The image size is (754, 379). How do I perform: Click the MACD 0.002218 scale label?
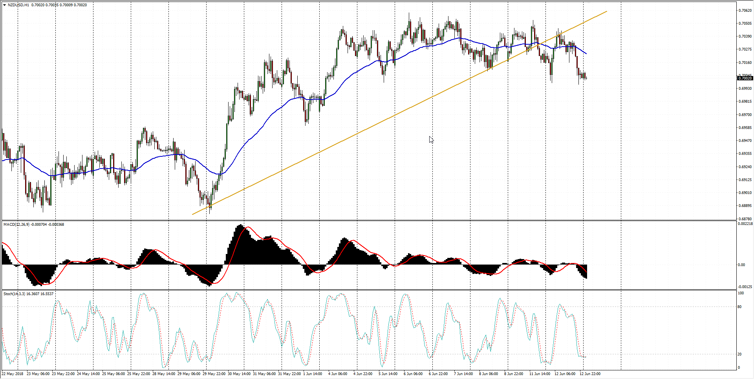coord(745,224)
